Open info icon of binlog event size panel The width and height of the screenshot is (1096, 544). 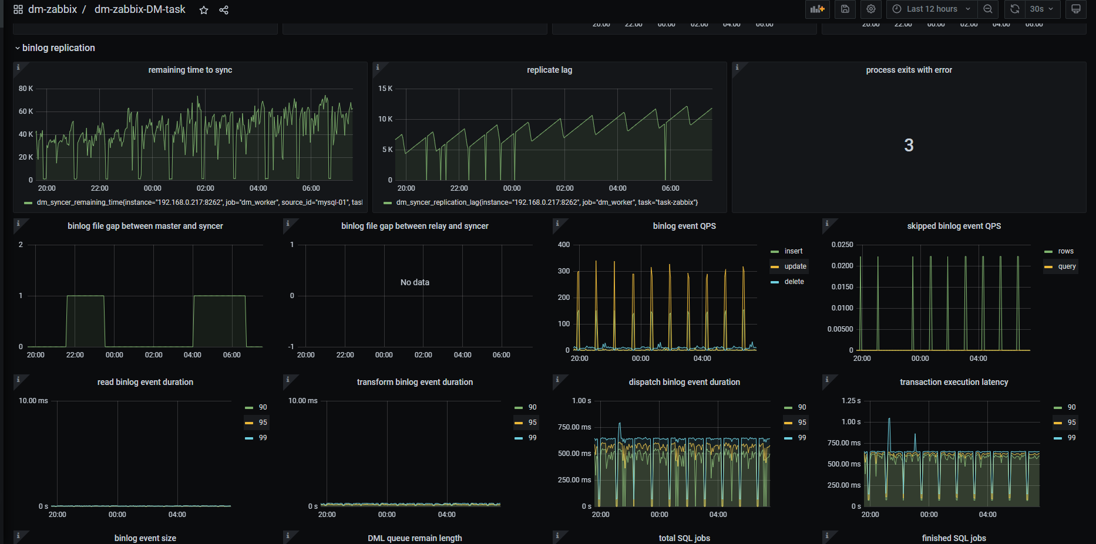click(18, 536)
